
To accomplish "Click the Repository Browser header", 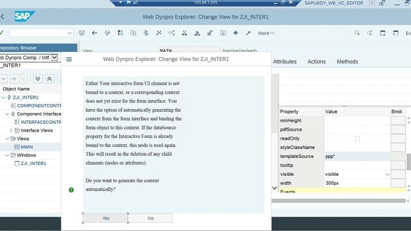I will click(39, 48).
